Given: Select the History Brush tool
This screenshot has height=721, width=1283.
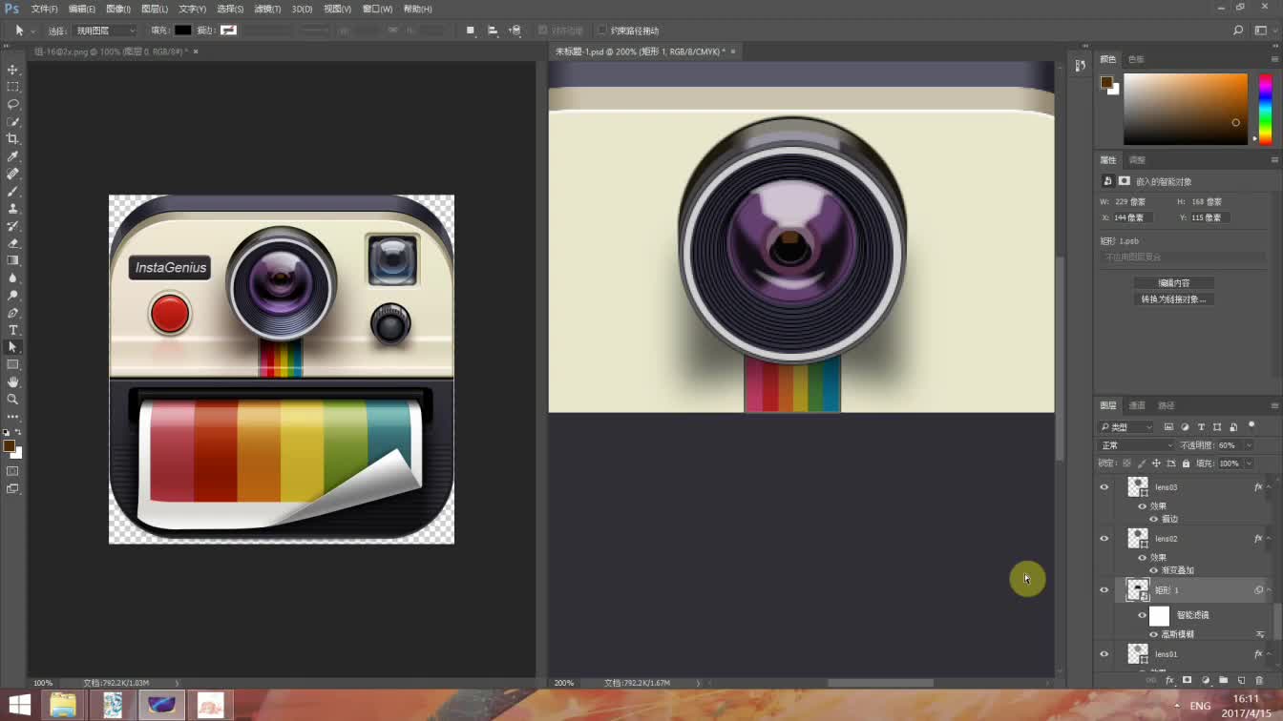Looking at the screenshot, I should click(12, 226).
